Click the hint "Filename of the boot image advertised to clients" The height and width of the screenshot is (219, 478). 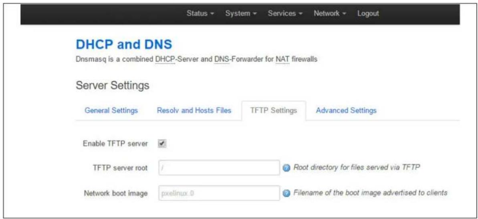pos(370,193)
